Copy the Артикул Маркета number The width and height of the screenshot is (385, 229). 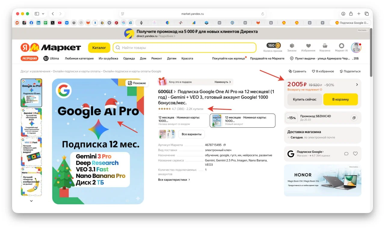[224, 145]
